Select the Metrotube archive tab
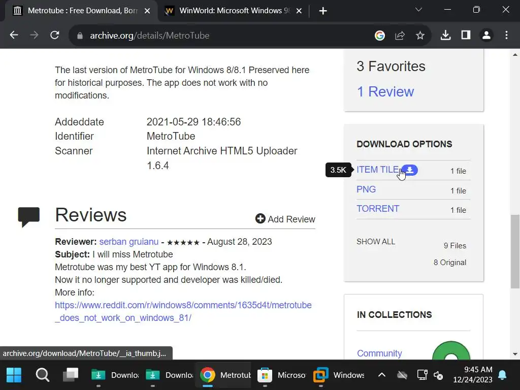The image size is (520, 390). click(81, 11)
